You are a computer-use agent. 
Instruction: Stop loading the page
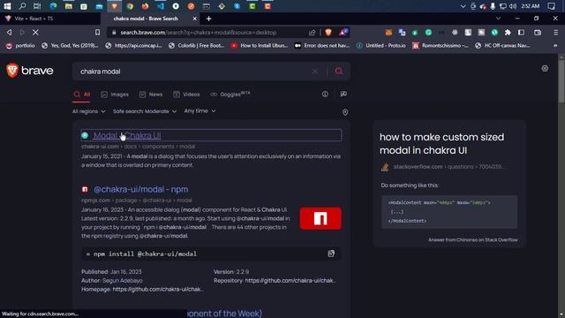35,33
